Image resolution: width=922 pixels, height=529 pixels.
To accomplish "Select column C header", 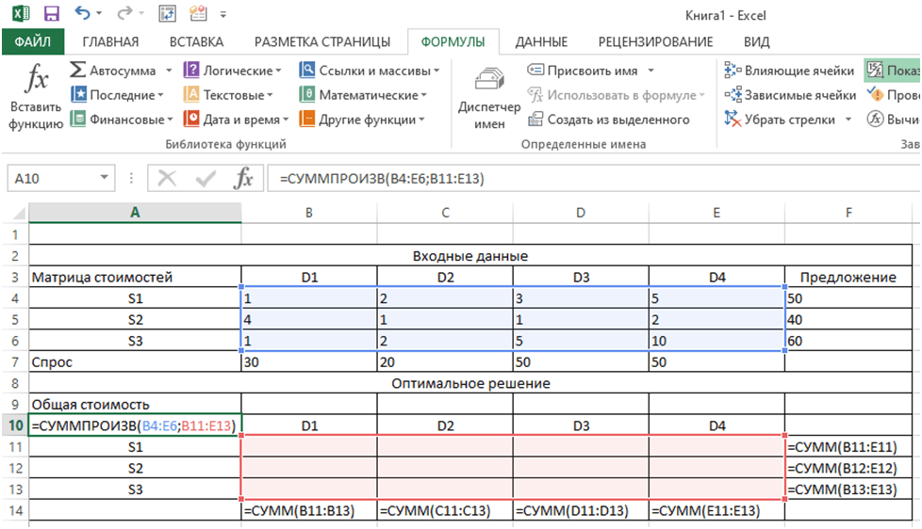I will 445,213.
